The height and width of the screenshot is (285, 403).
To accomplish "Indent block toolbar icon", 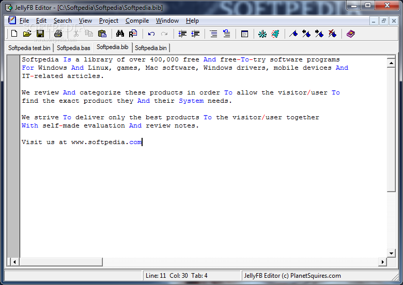I will [x=182, y=34].
